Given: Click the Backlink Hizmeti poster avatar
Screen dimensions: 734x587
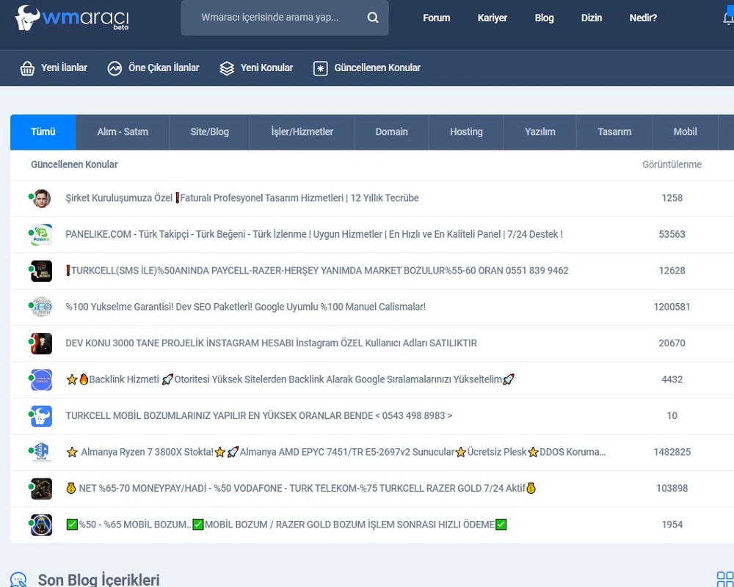Looking at the screenshot, I should (41, 379).
